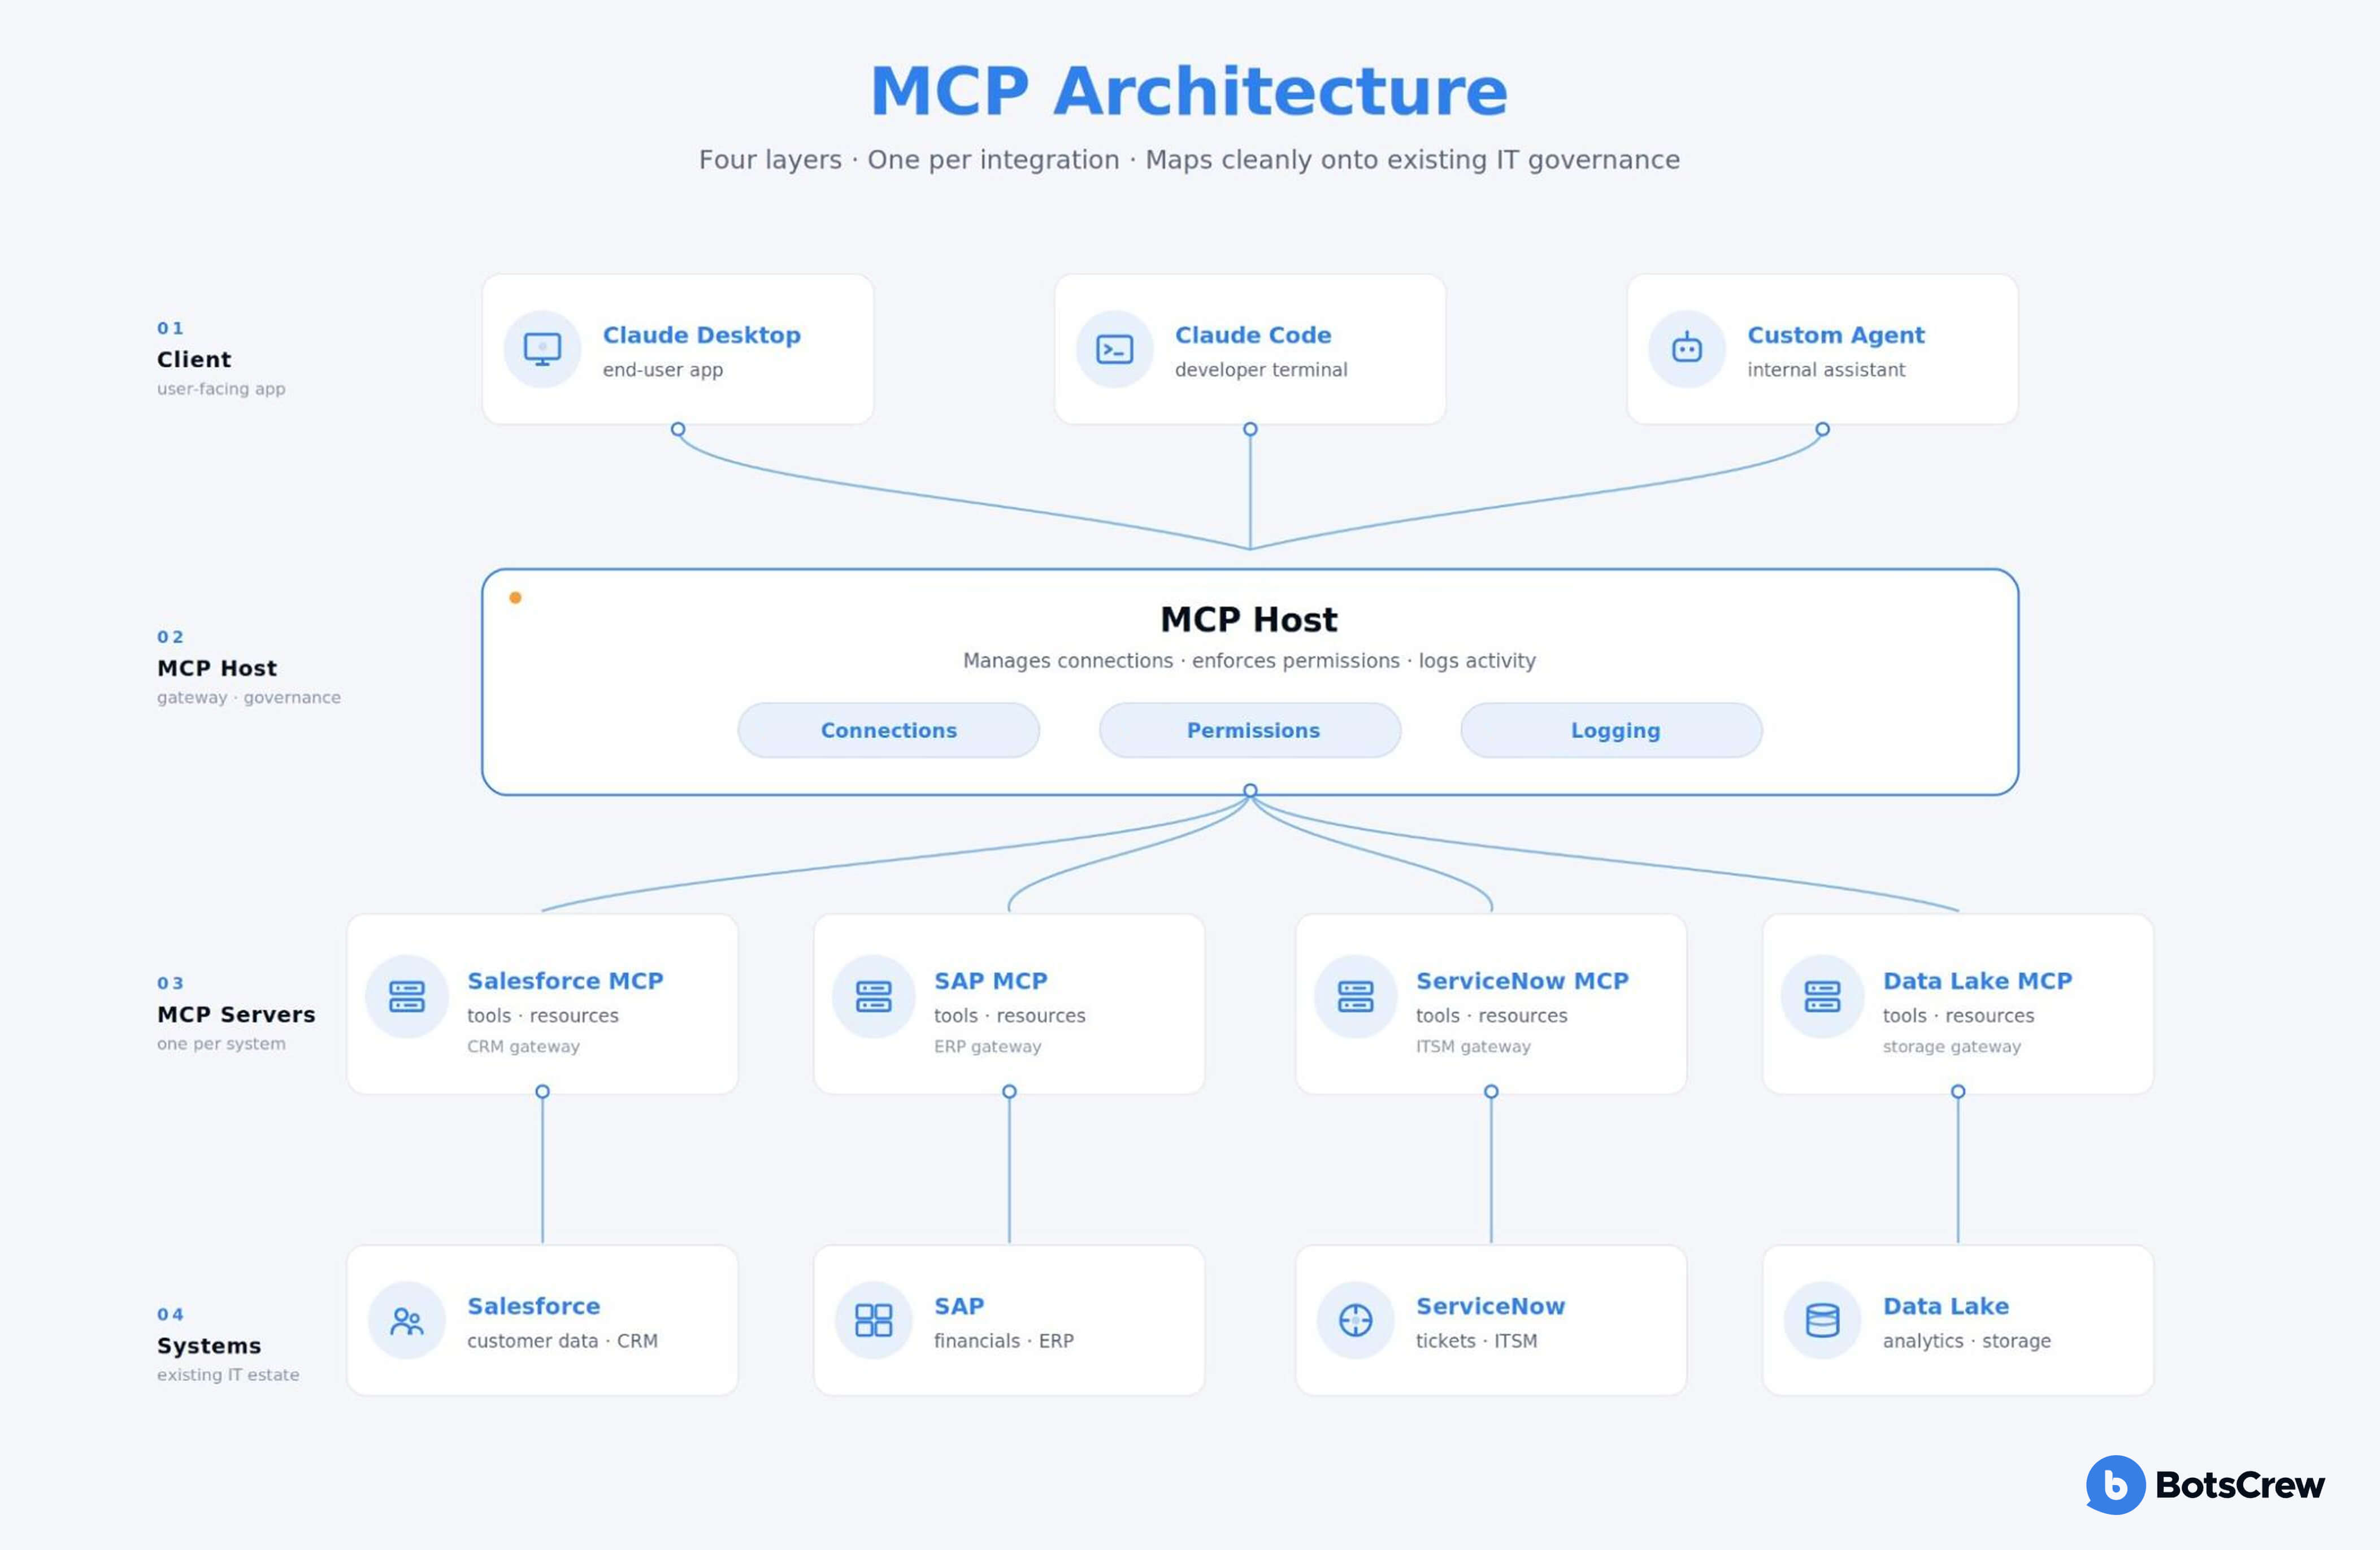This screenshot has height=1550, width=2380.
Task: Select the Connections pill
Action: [889, 730]
